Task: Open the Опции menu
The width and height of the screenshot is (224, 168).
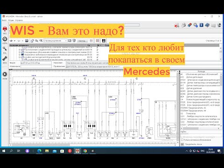Action: 11,20
